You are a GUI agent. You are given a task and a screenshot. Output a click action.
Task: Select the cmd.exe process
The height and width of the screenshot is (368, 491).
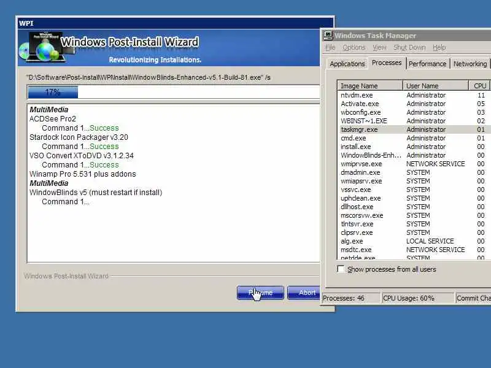click(414, 138)
